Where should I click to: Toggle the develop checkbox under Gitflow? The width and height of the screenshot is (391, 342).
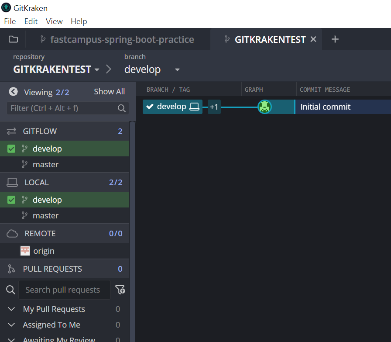(11, 149)
